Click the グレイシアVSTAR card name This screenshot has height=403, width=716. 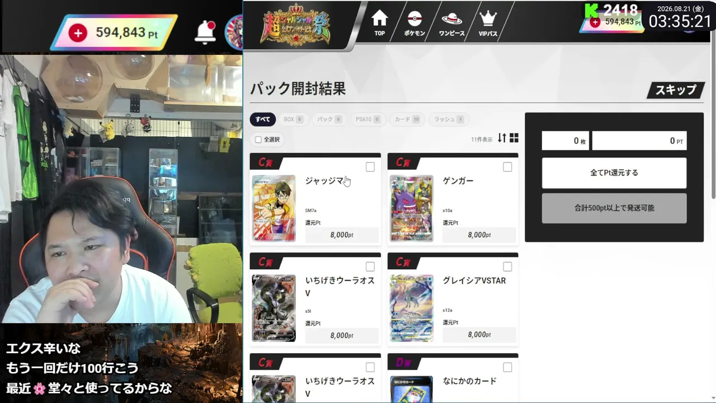[x=474, y=280]
